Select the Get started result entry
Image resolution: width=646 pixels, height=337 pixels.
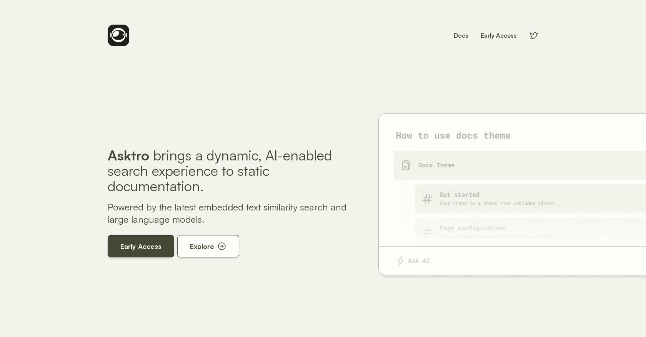(x=530, y=199)
